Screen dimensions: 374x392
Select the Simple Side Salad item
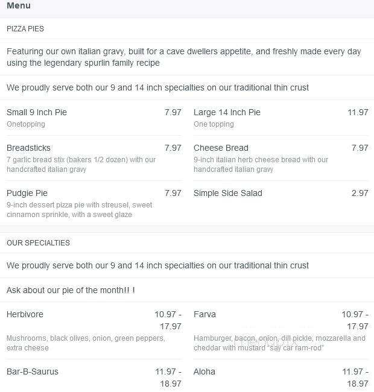point(228,193)
